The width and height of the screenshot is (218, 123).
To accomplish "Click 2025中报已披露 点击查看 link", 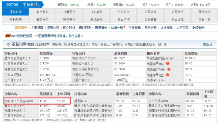I will click(x=47, y=36).
